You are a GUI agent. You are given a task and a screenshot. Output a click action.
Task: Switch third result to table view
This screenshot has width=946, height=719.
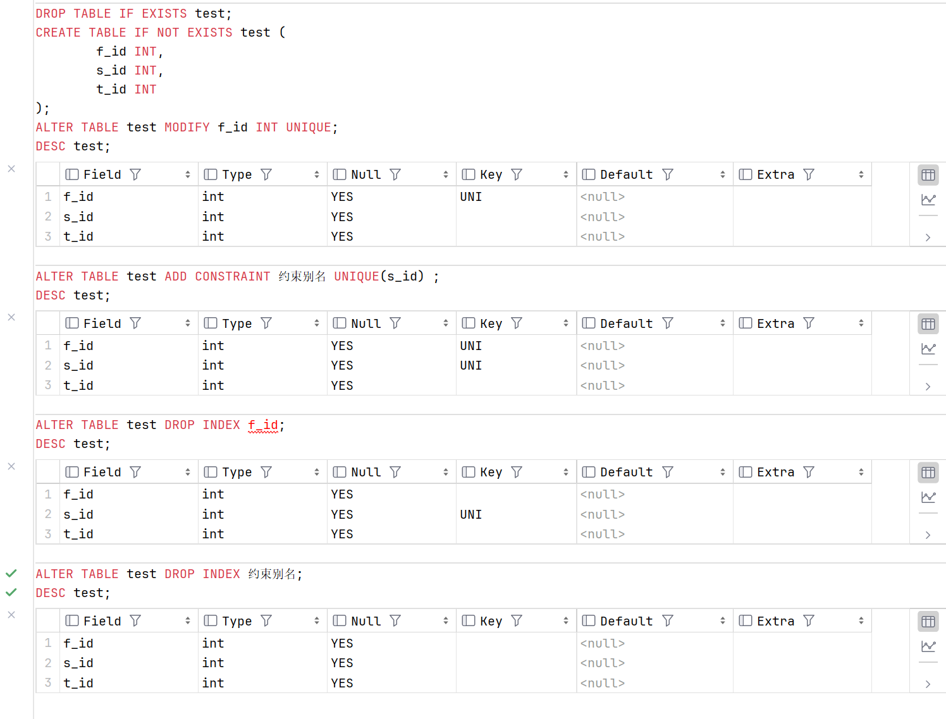pyautogui.click(x=928, y=473)
